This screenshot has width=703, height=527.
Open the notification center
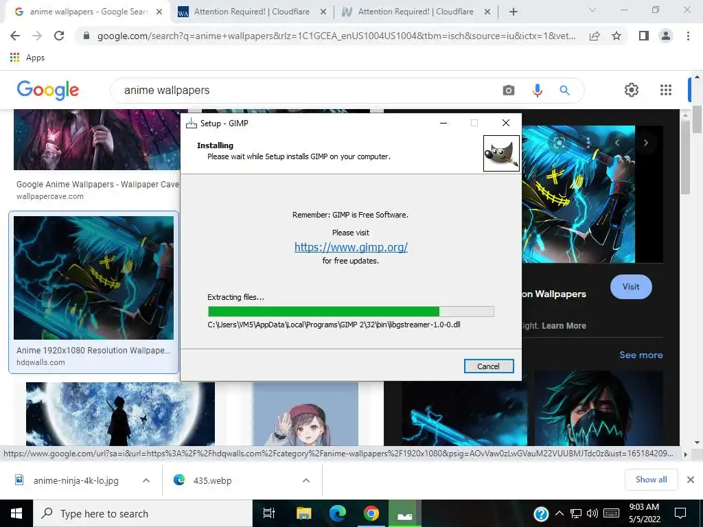(680, 513)
